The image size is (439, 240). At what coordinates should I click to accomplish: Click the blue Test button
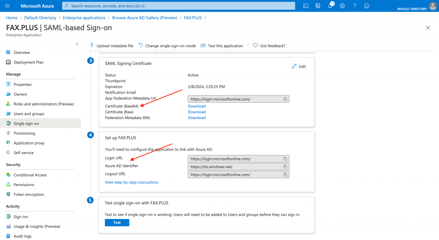(x=117, y=223)
